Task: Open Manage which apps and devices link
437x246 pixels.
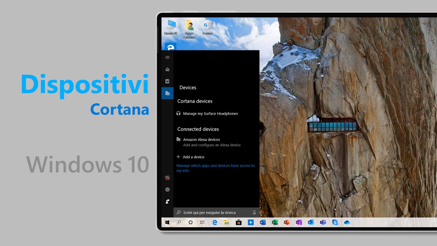Action: (x=216, y=168)
